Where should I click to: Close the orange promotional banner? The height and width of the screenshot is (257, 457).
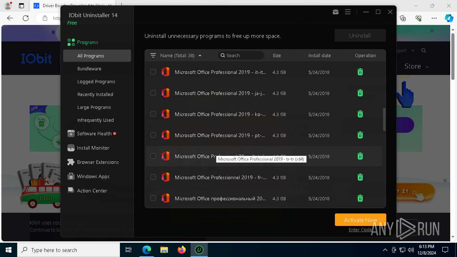(x=445, y=181)
